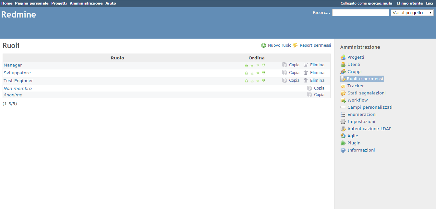Click the Utenti sidebar user icon
This screenshot has height=209, width=436.
tap(343, 65)
